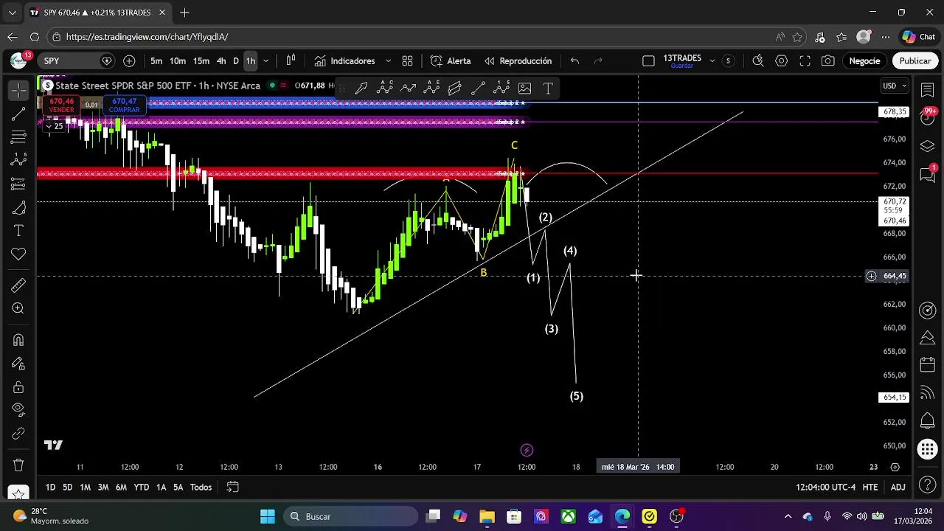Pick the brush drawing tool
The width and height of the screenshot is (944, 531).
[18, 207]
